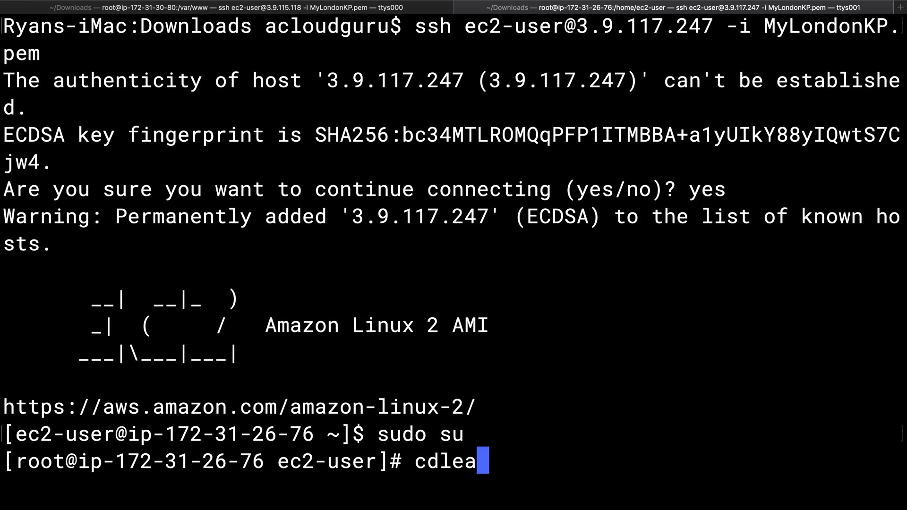
Task: Click the typed 'cdlea' command text
Action: (445, 461)
